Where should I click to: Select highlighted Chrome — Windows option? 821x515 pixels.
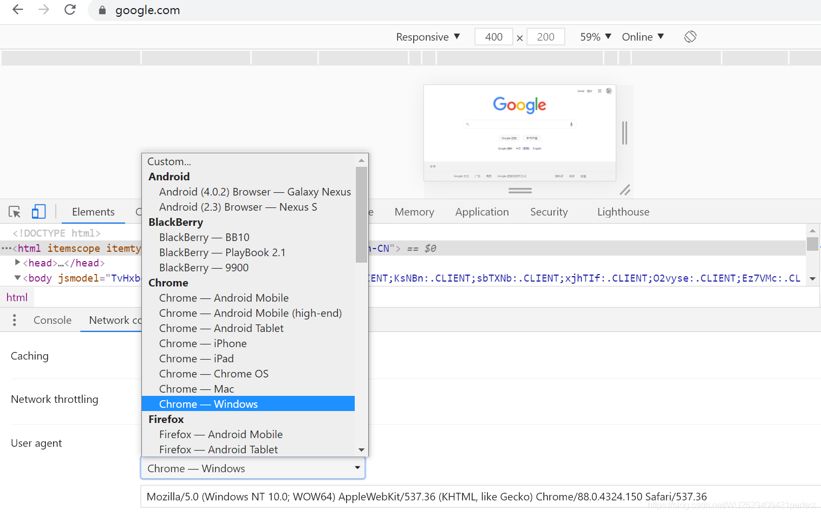tap(248, 404)
